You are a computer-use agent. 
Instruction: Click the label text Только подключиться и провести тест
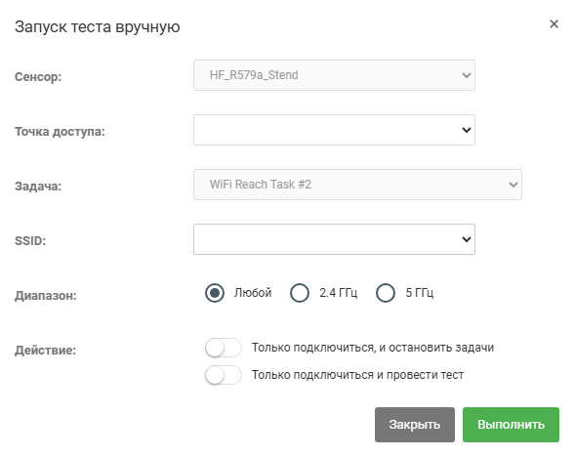(x=357, y=375)
